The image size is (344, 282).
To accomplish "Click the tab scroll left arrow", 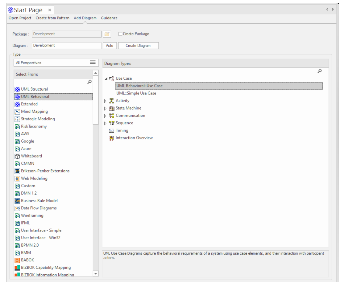I will click(327, 10).
